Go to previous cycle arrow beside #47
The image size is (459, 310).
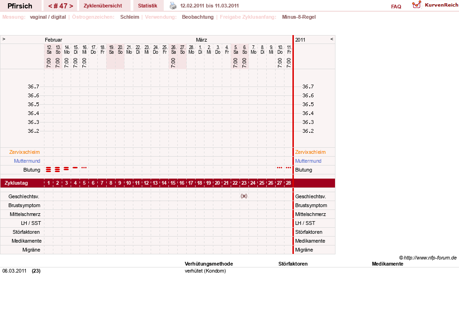coord(50,6)
